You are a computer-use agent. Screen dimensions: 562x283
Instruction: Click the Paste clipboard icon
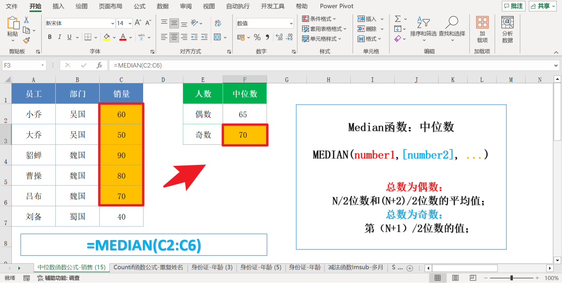(x=13, y=23)
